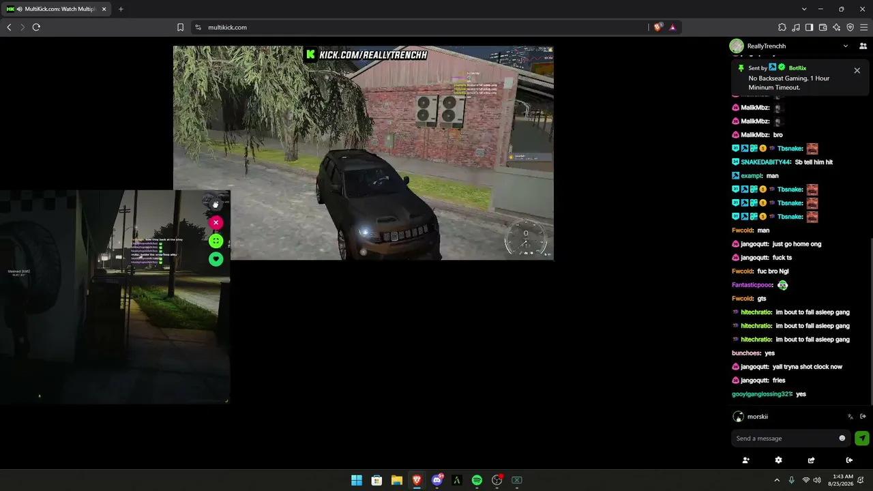Open the Leo AI sparkle icon
Screen dimensions: 873x491
pos(836,27)
